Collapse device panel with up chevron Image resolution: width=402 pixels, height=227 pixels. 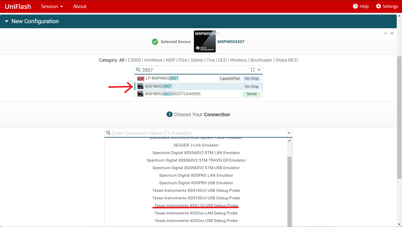coord(385,33)
